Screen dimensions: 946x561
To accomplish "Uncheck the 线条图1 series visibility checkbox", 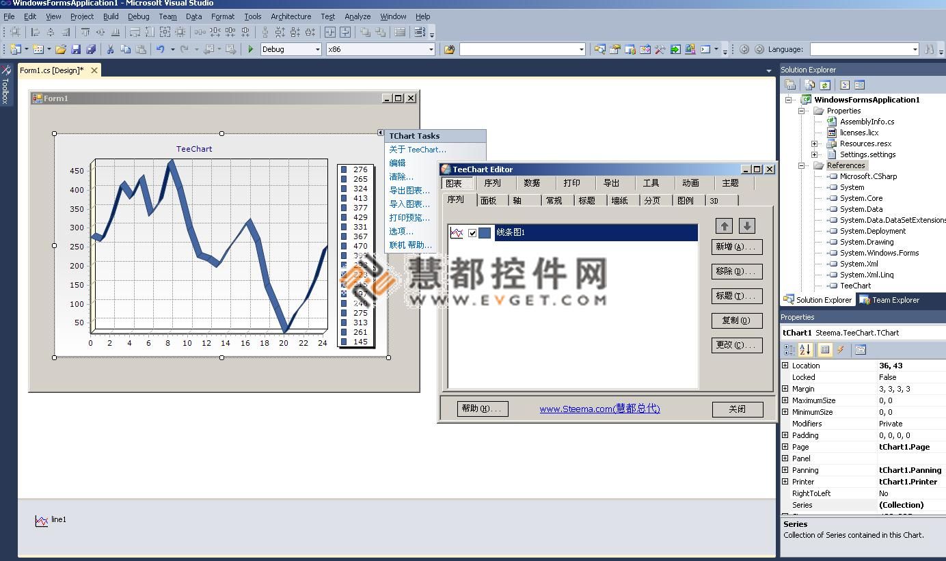I will (x=472, y=233).
